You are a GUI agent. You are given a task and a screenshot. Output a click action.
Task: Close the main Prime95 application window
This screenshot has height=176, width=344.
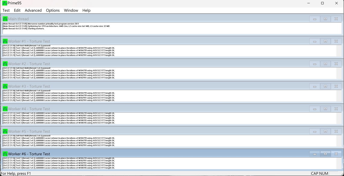point(336,3)
